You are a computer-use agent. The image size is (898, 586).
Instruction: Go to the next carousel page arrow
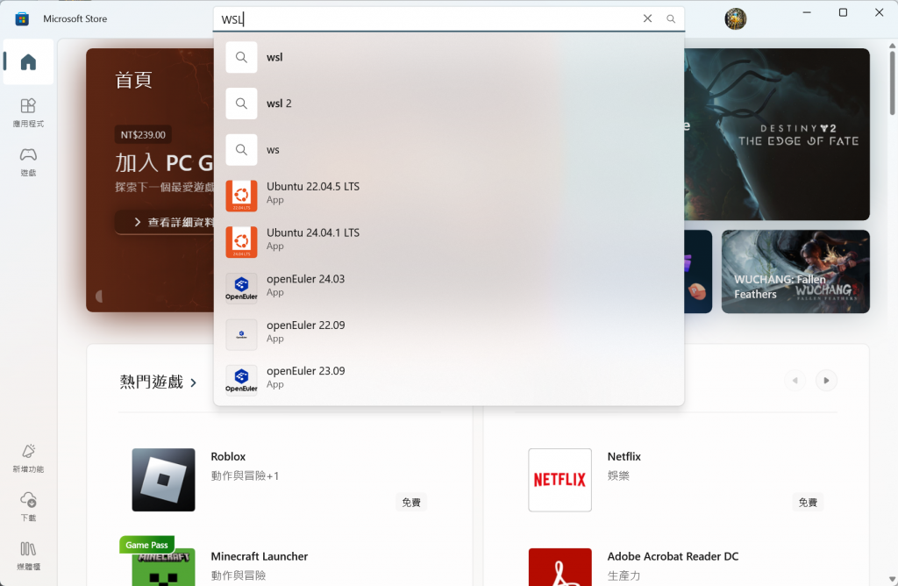[826, 381]
